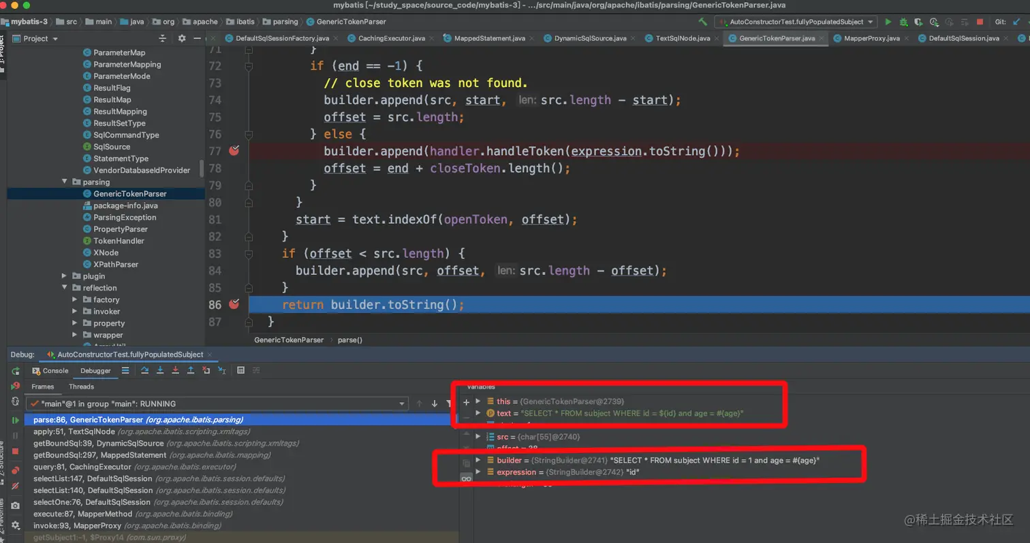Click Step Over in the debugger toolbar
Screen dimensions: 1030x543
click(144, 370)
